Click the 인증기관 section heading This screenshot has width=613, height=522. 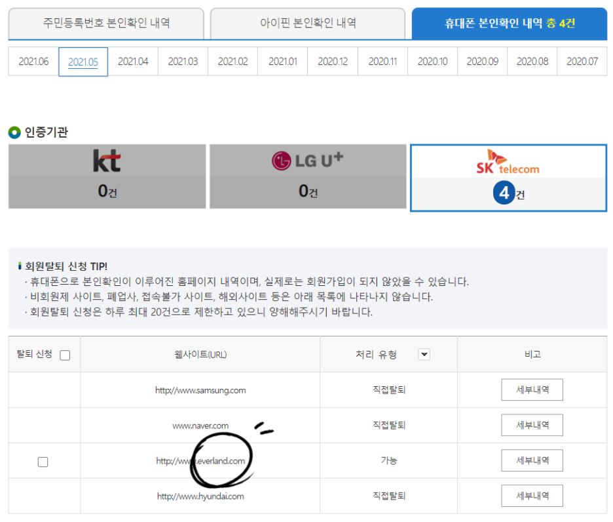(46, 132)
